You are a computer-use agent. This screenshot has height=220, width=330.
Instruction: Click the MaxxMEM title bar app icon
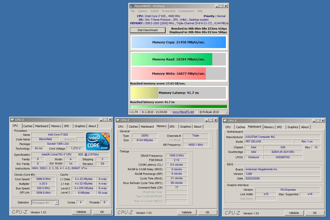click(x=132, y=6)
